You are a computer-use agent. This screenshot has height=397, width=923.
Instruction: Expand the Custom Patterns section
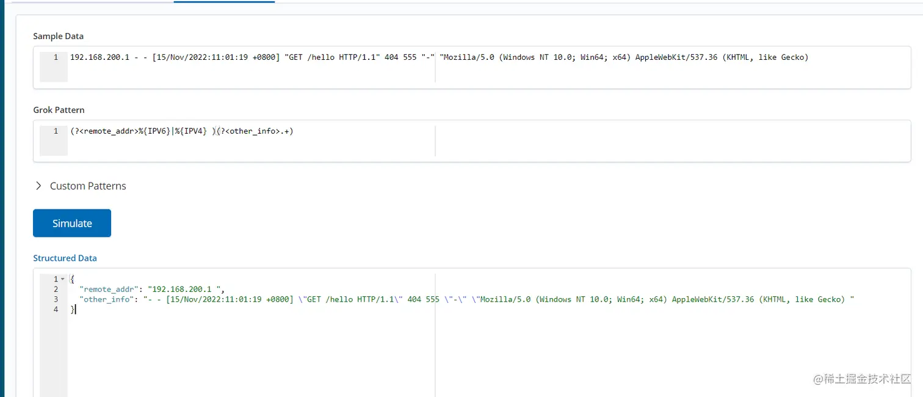click(x=81, y=186)
